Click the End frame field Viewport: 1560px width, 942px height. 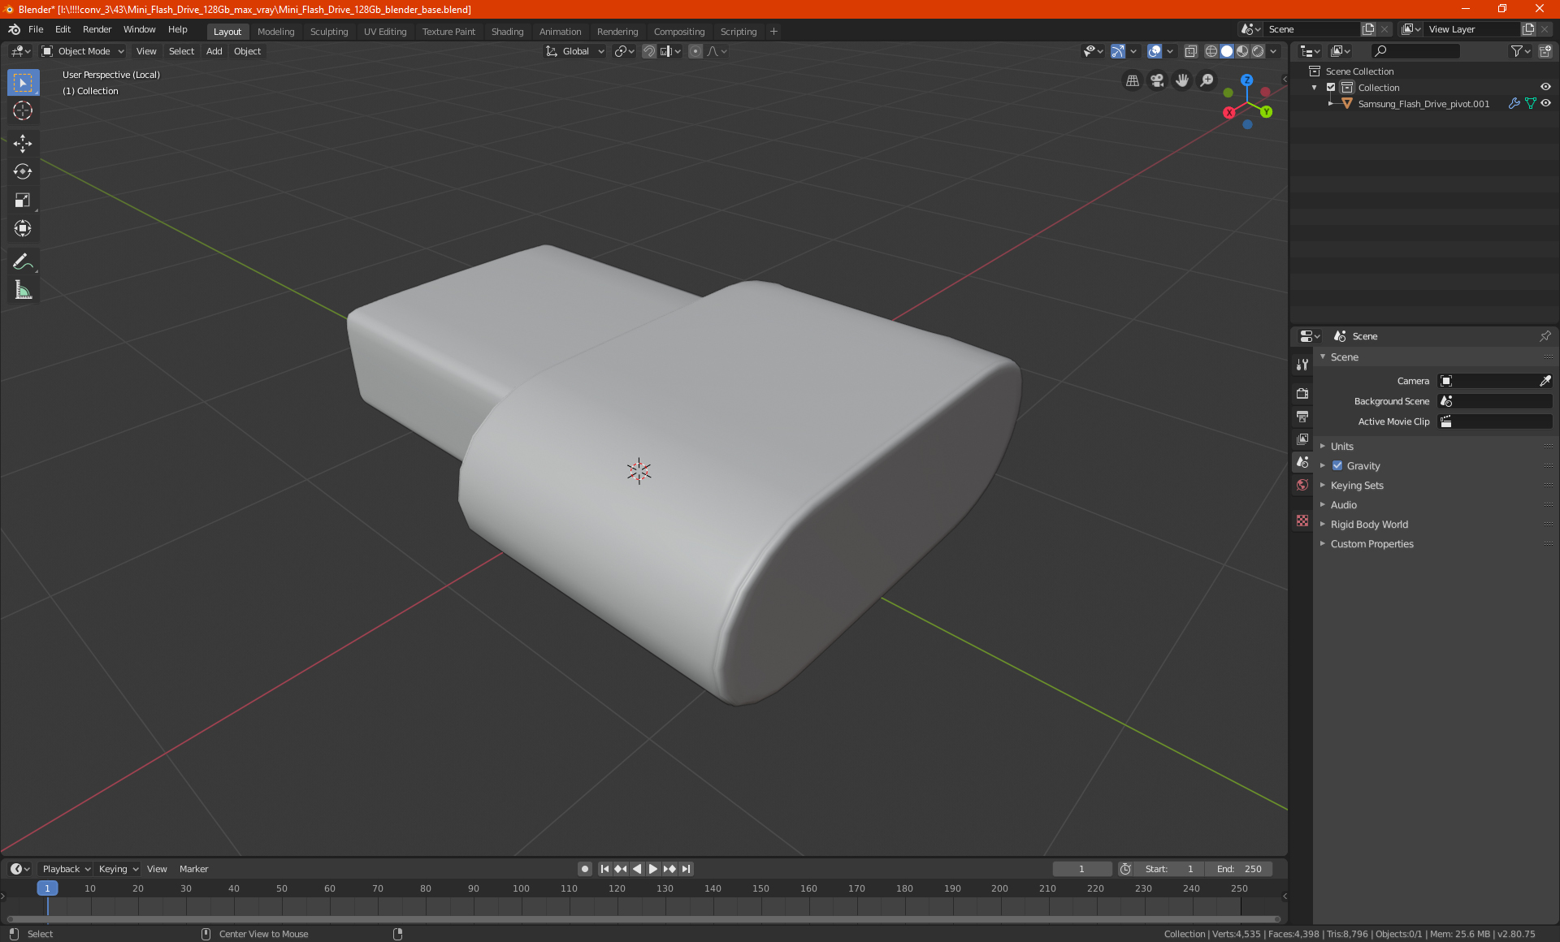click(1239, 869)
